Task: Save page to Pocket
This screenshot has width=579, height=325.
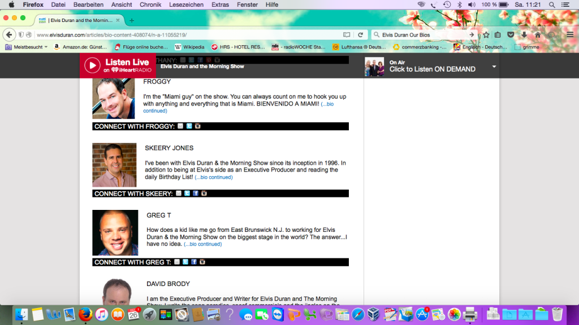Action: click(511, 34)
